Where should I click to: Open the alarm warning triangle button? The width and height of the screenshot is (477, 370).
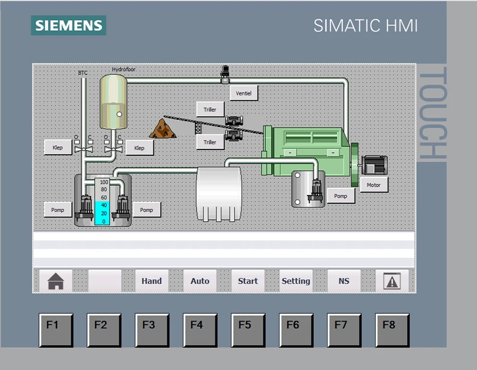coord(392,281)
